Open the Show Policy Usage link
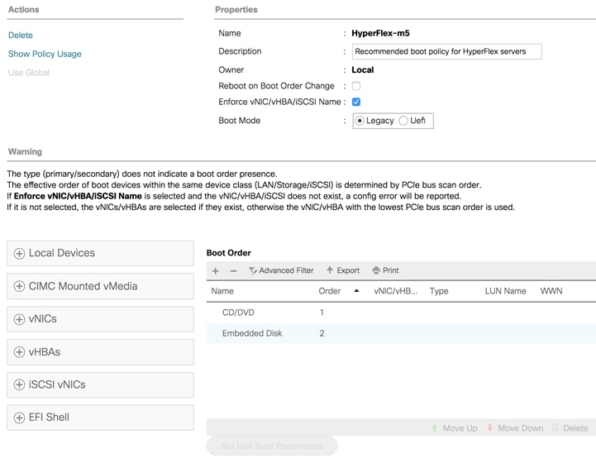 [x=45, y=55]
